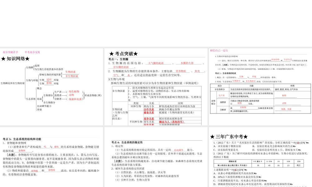Click the red answer 细菌和真菌 beside 分解者
The image size is (312, 187).
point(75,99)
